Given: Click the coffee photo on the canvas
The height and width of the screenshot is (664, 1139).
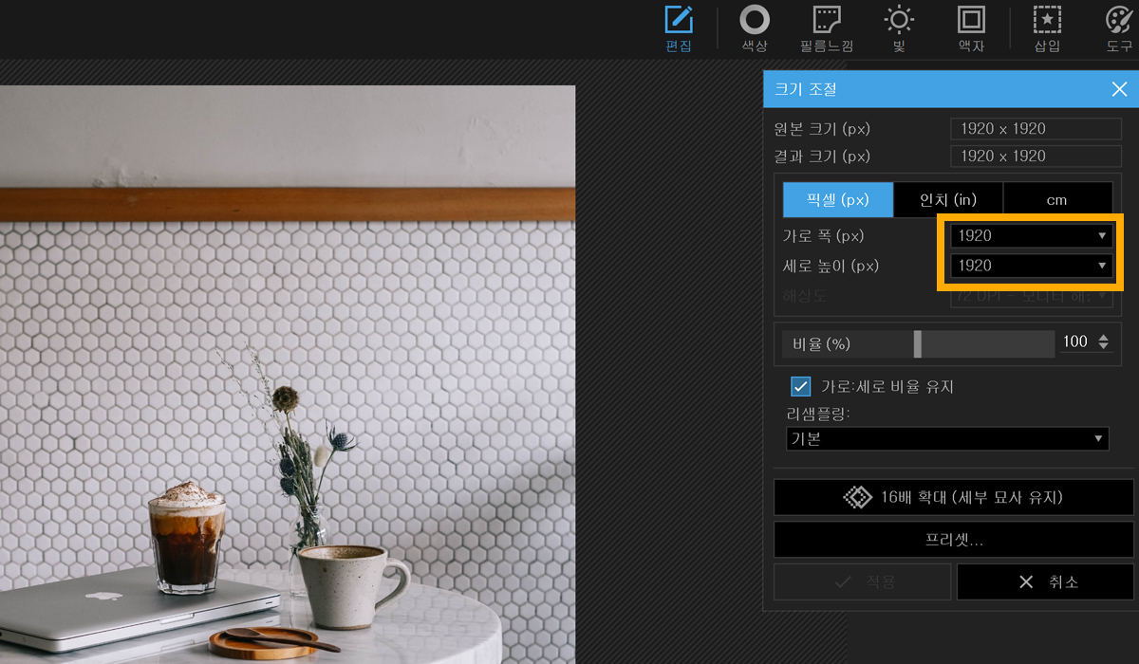Looking at the screenshot, I should click(x=288, y=375).
